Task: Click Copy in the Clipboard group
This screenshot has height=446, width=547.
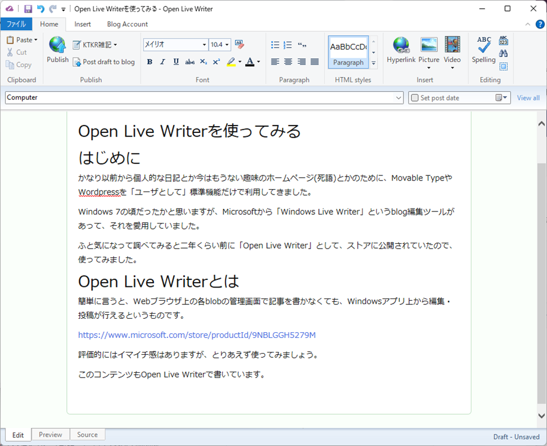Action: pos(19,65)
